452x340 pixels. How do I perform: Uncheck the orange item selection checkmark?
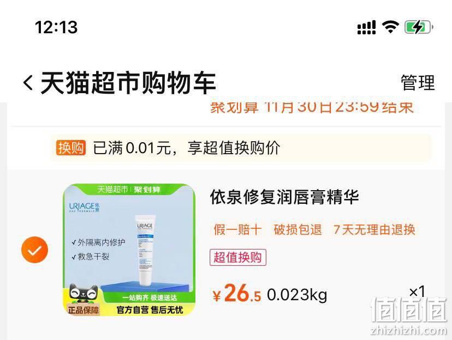pyautogui.click(x=34, y=250)
